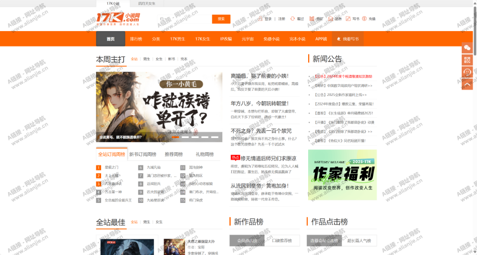Switch to 会员点击榜 tab

247,240
